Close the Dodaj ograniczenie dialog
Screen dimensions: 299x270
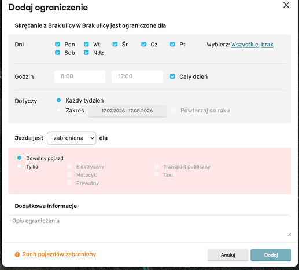click(x=286, y=5)
